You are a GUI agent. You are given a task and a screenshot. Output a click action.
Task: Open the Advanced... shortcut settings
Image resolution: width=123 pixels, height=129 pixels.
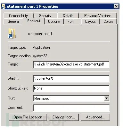click(x=95, y=117)
